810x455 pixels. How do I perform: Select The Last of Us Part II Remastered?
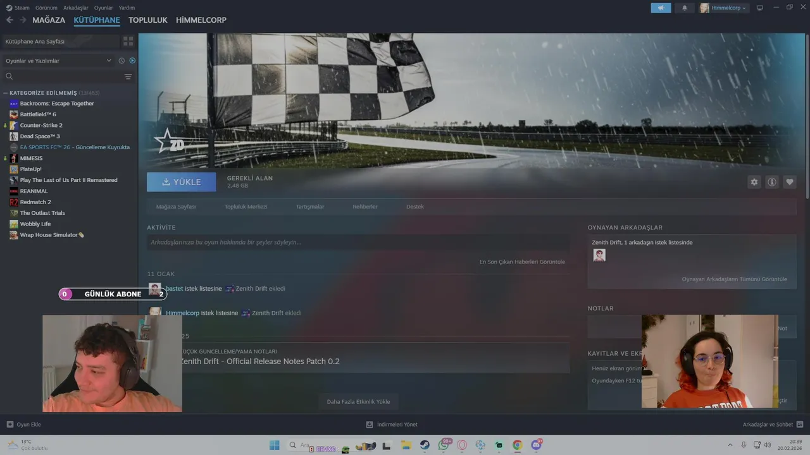pos(69,180)
